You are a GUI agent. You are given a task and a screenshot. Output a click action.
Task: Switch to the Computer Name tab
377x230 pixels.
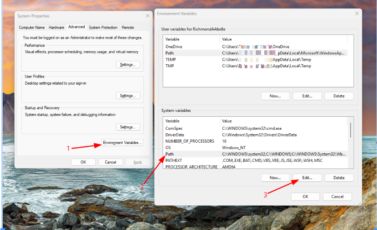pyautogui.click(x=32, y=27)
